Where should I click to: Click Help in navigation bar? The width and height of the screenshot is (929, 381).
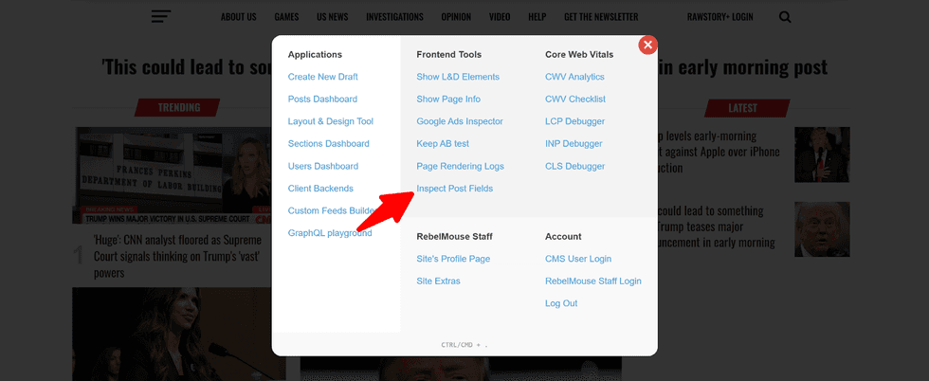(537, 17)
